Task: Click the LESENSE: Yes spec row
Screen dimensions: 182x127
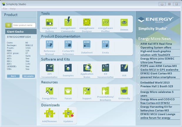Action: (x=18, y=67)
